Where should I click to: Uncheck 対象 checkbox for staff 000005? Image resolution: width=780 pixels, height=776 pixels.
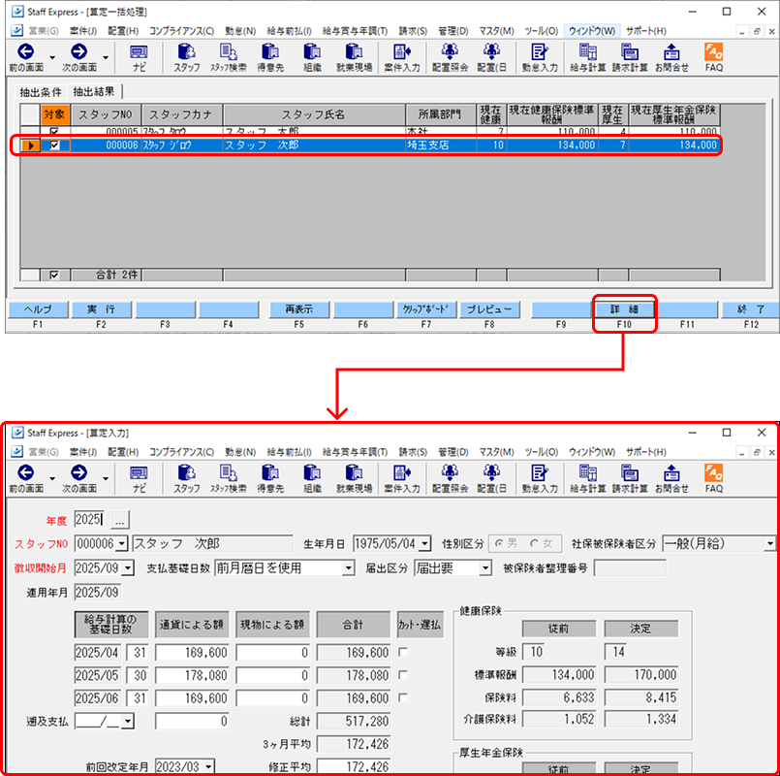pyautogui.click(x=54, y=132)
